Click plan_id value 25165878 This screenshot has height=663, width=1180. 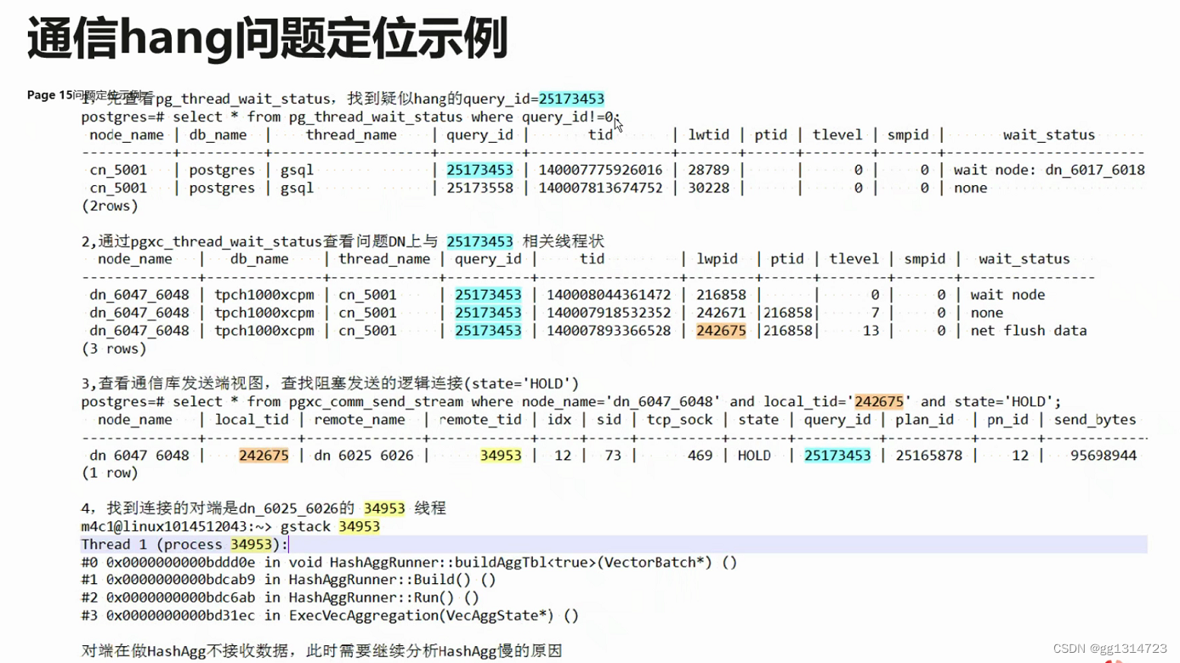(x=929, y=456)
